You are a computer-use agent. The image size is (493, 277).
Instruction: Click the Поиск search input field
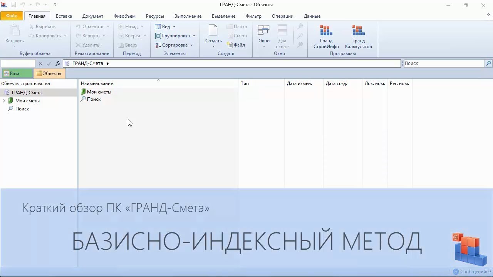tap(444, 63)
